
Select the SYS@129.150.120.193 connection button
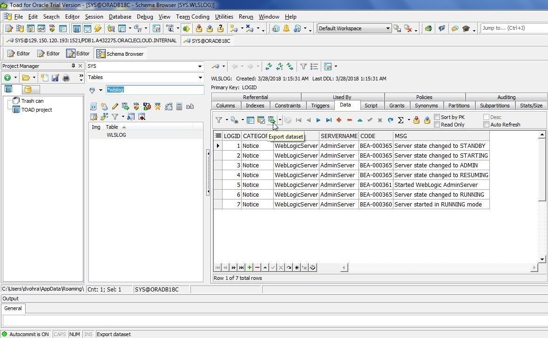click(92, 40)
